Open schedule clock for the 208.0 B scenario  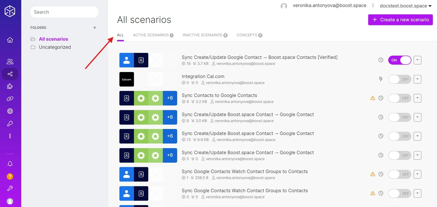pyautogui.click(x=381, y=174)
